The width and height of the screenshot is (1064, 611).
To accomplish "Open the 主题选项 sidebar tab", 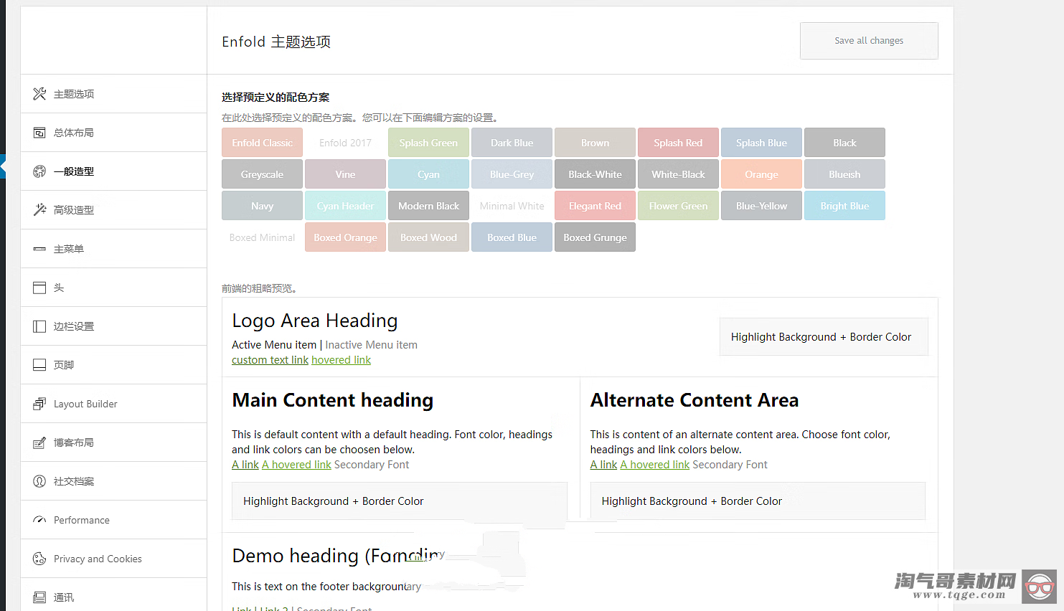I will click(x=114, y=94).
